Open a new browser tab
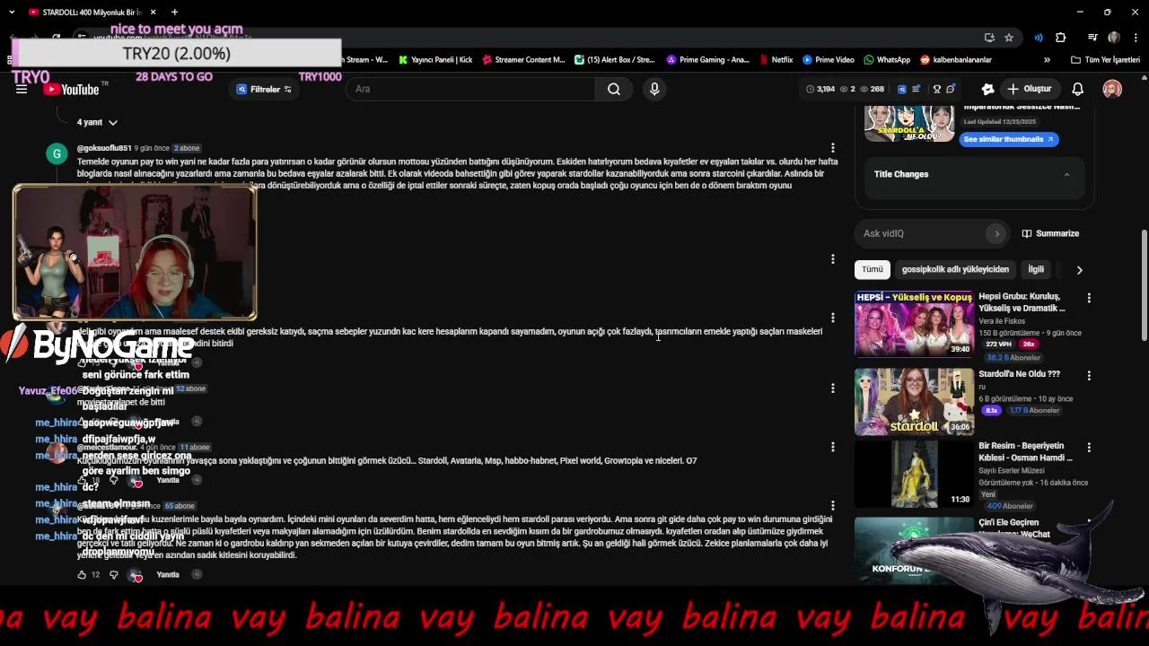1149x646 pixels. coord(174,13)
